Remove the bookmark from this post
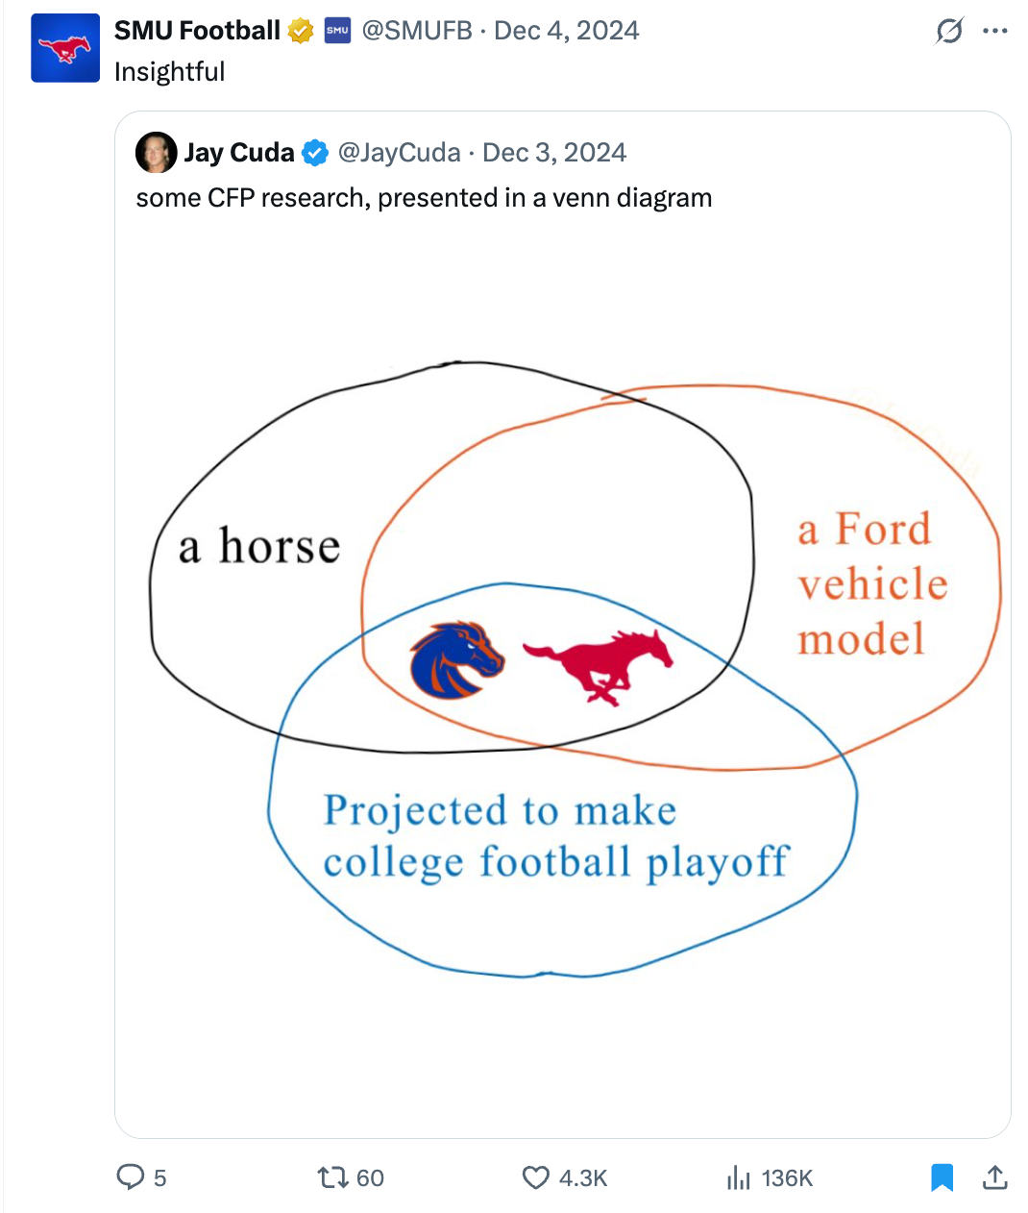 [942, 1177]
